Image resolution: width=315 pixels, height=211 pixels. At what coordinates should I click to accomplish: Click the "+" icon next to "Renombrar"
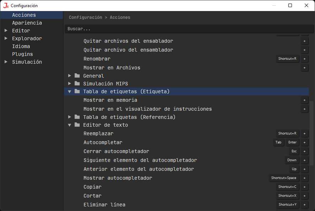(305, 59)
